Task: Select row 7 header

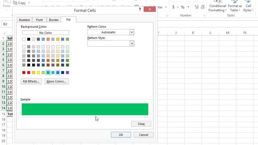Action: 3,70
